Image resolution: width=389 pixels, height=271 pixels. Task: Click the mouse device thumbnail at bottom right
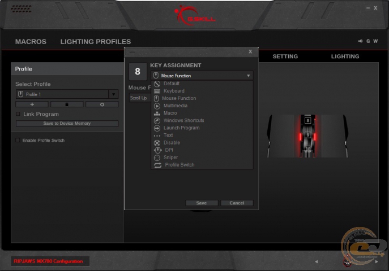pos(347,261)
